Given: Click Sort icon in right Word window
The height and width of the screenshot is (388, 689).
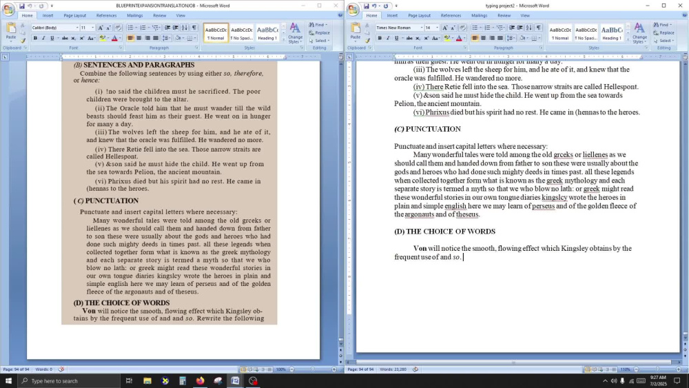Looking at the screenshot, I should click(x=528, y=28).
